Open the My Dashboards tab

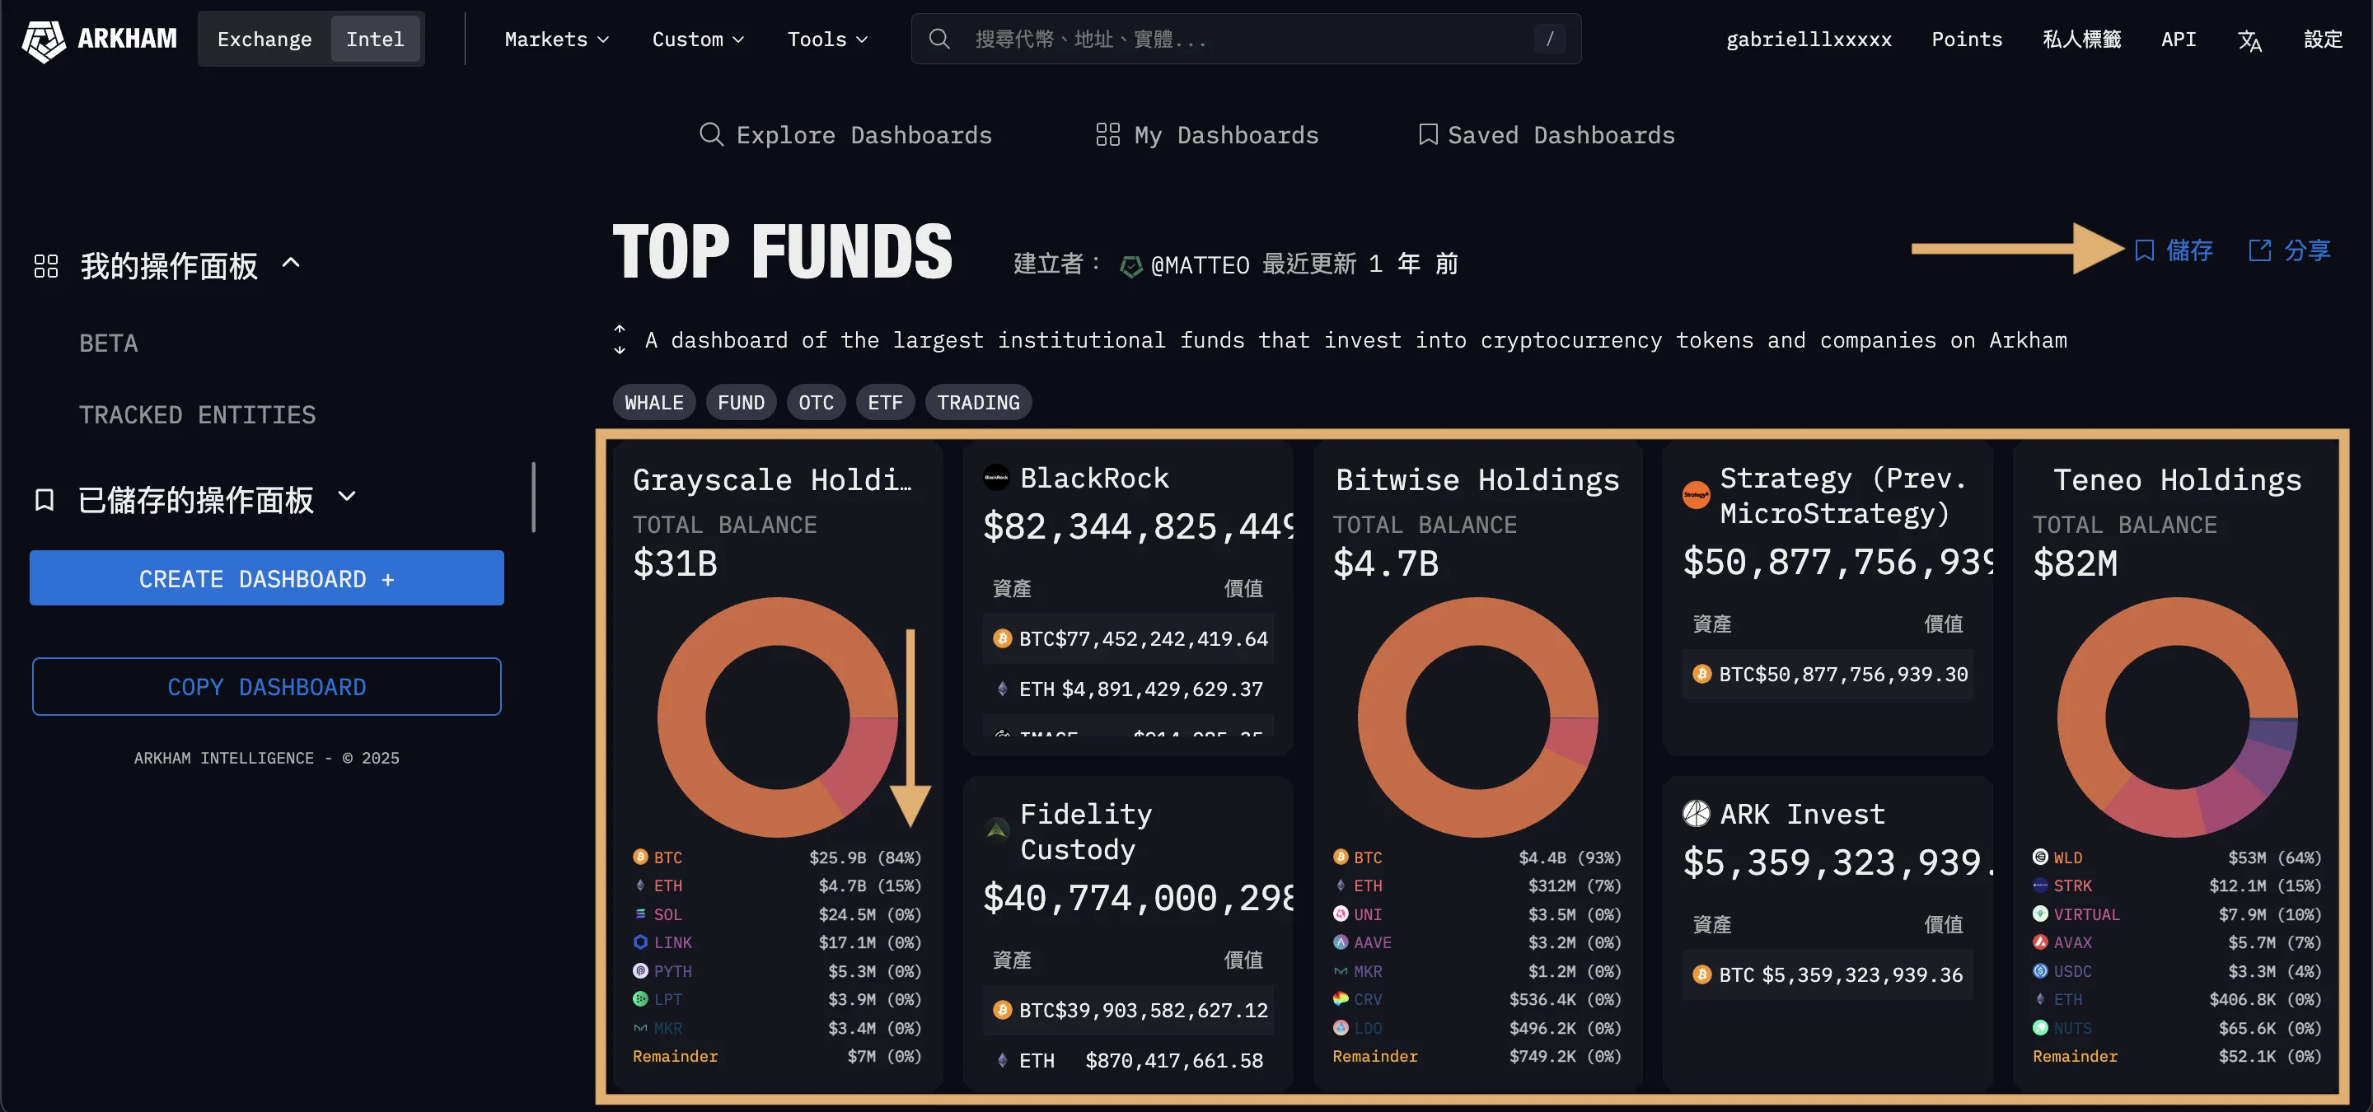point(1208,135)
